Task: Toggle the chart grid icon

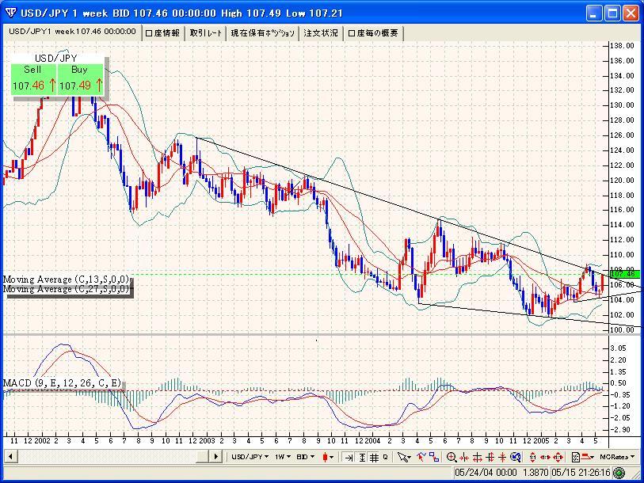Action: 374,457
